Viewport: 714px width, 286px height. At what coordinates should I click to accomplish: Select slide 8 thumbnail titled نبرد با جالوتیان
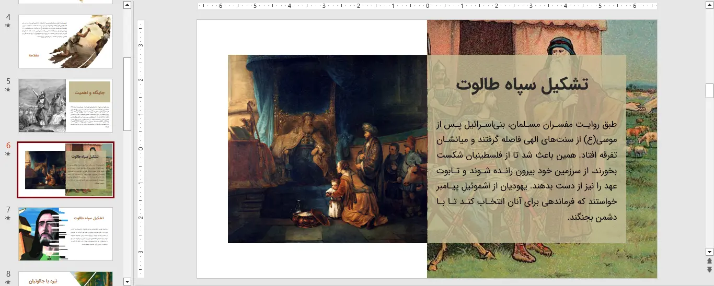coord(65,279)
